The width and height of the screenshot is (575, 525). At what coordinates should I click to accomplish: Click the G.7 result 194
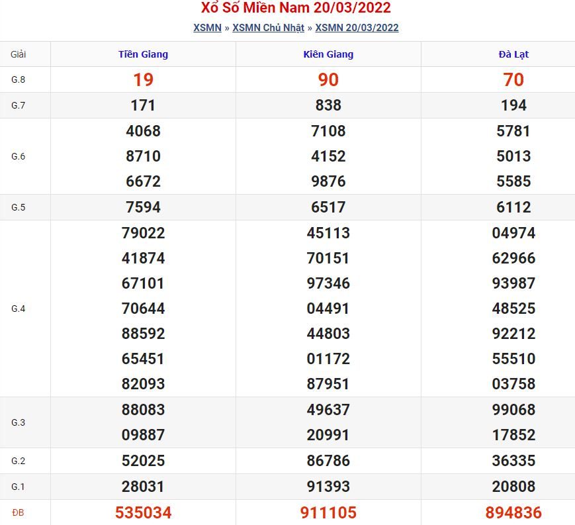pos(513,105)
